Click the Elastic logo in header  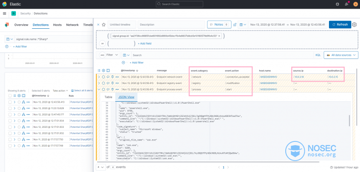point(5,4)
